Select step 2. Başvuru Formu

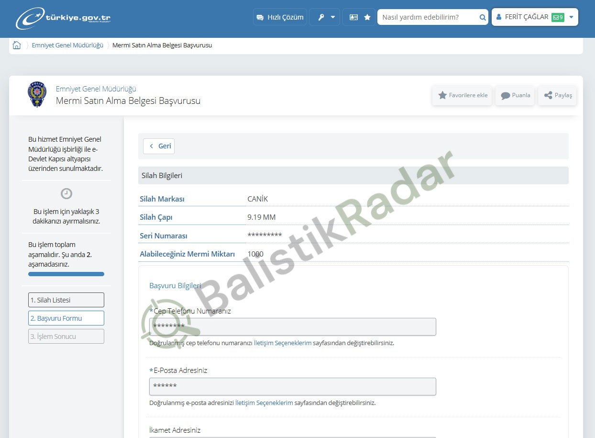point(66,318)
